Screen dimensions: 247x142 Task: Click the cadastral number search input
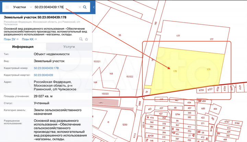[55, 7]
